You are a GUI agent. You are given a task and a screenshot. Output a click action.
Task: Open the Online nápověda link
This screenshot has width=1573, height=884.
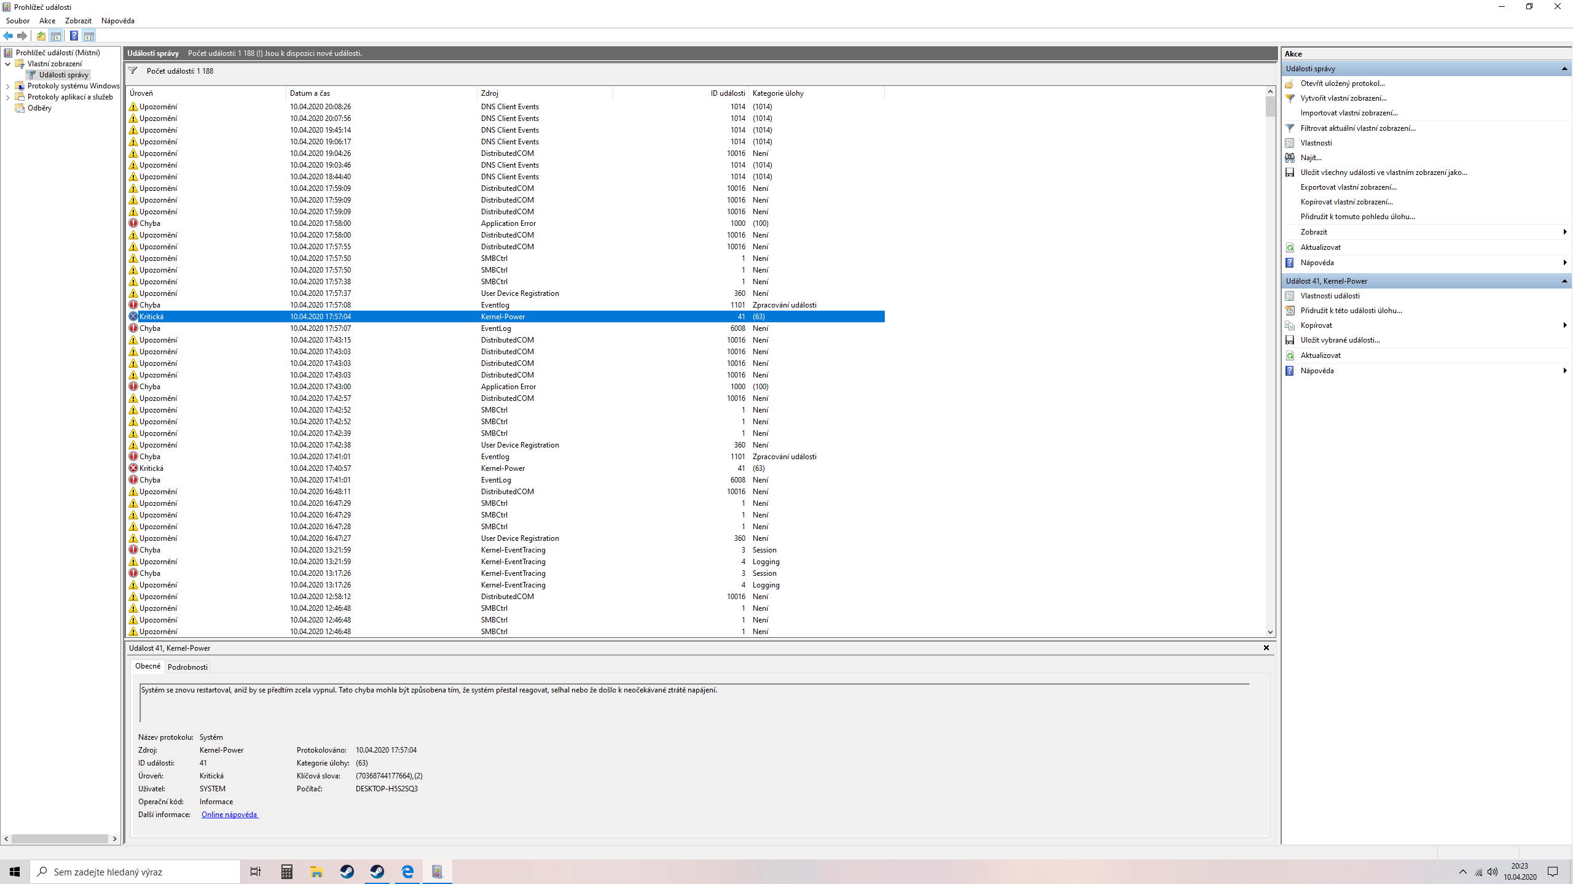pos(229,815)
